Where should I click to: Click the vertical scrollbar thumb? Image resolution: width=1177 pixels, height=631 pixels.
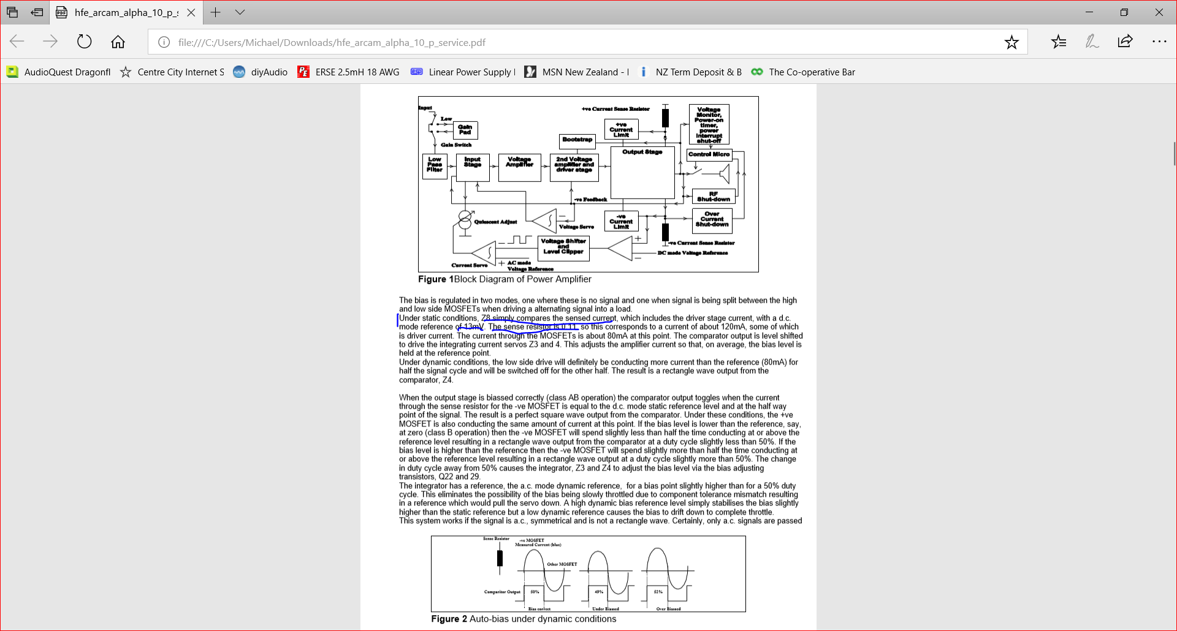pyautogui.click(x=1174, y=154)
